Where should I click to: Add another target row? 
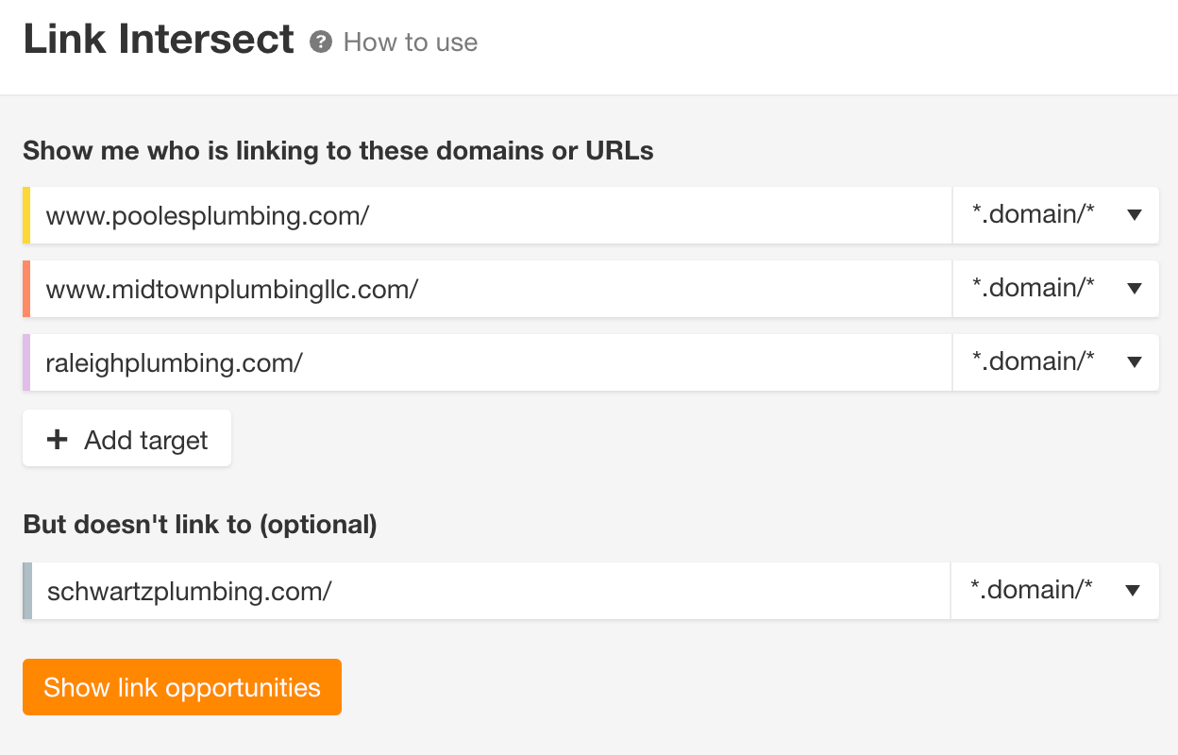126,438
